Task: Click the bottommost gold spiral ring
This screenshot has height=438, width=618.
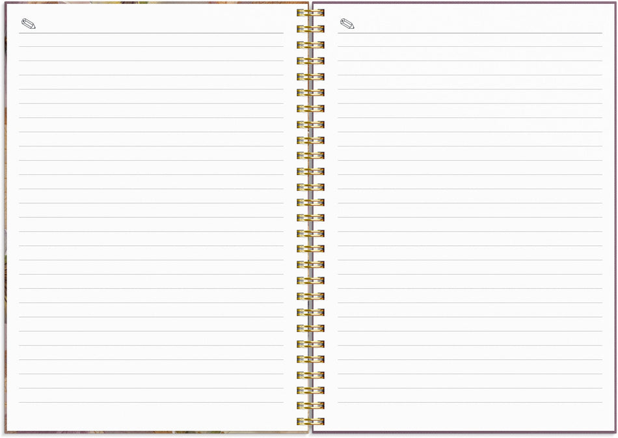Action: [310, 421]
